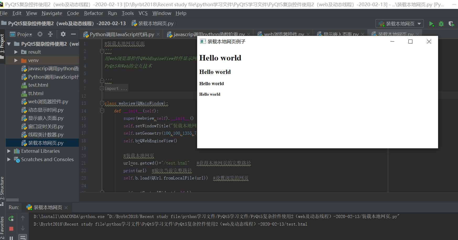This screenshot has width=458, height=240.
Task: Hide the Project tool window
Action: click(x=73, y=34)
